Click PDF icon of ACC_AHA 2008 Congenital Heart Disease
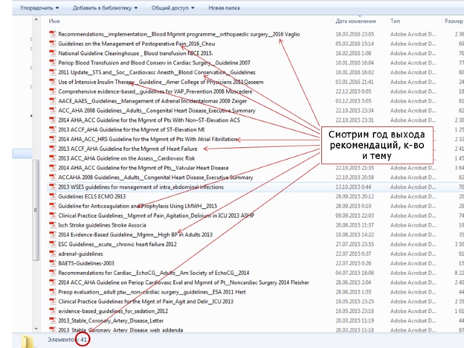Viewport: 464px width, 348px height. coord(53,110)
